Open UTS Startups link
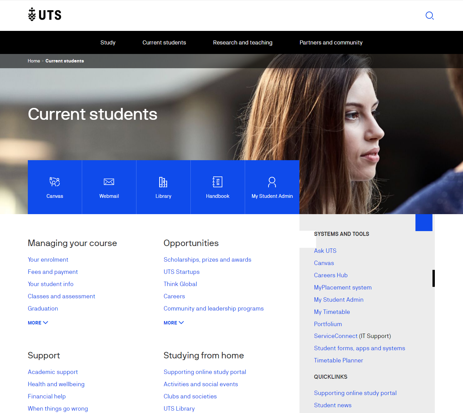Screen dimensions: 463x413 pos(182,272)
